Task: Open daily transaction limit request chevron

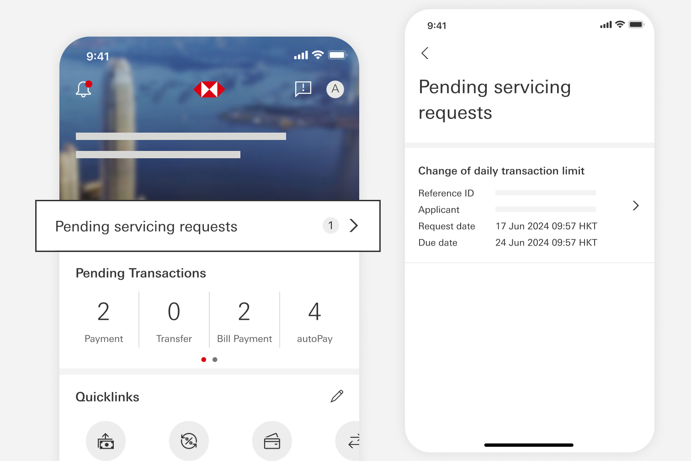Action: coord(635,206)
